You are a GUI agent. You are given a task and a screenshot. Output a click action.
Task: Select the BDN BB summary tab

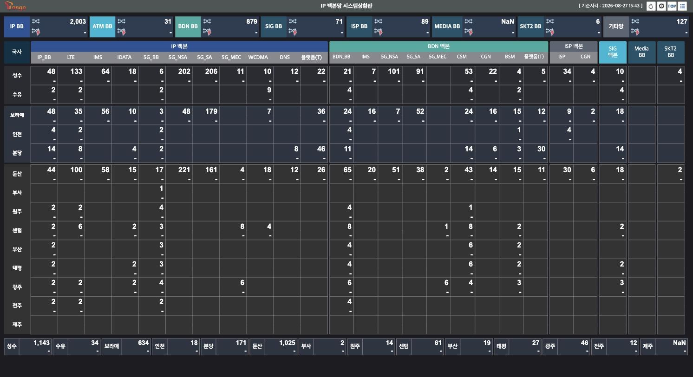(x=188, y=26)
